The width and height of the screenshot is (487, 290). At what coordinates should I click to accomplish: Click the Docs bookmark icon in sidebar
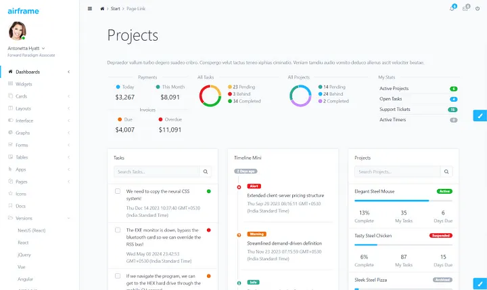coord(10,206)
